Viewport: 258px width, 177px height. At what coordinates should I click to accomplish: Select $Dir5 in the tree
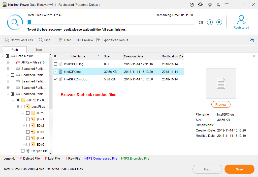click(x=40, y=144)
